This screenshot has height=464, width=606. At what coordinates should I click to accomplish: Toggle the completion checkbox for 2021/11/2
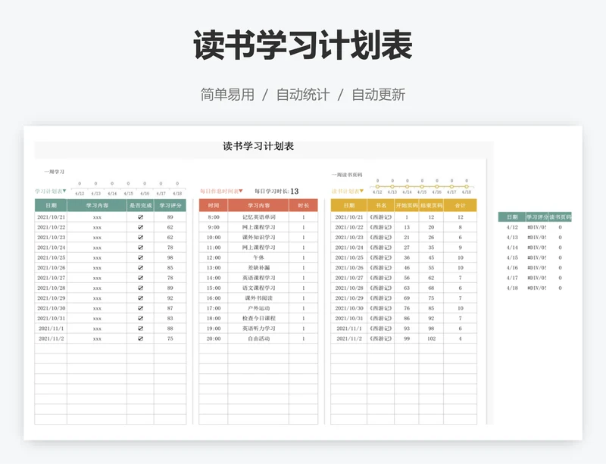(x=140, y=339)
